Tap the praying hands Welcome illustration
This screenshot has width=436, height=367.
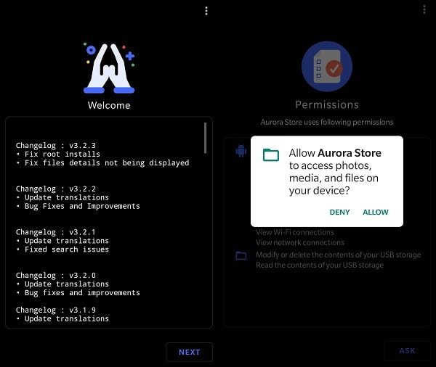109,68
